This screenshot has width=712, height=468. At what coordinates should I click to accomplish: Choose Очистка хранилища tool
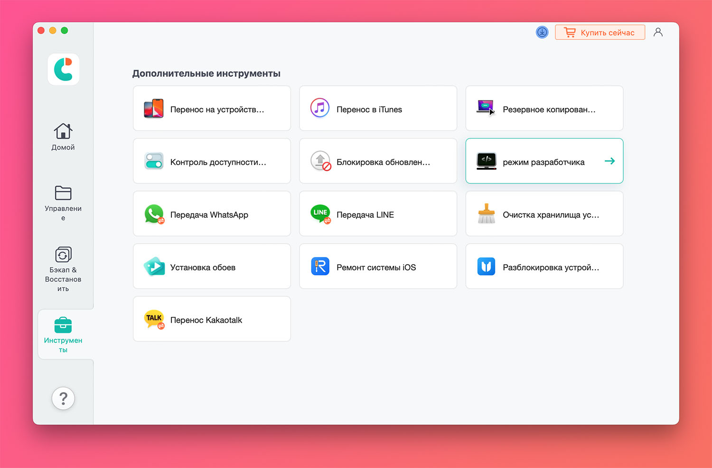pos(544,213)
